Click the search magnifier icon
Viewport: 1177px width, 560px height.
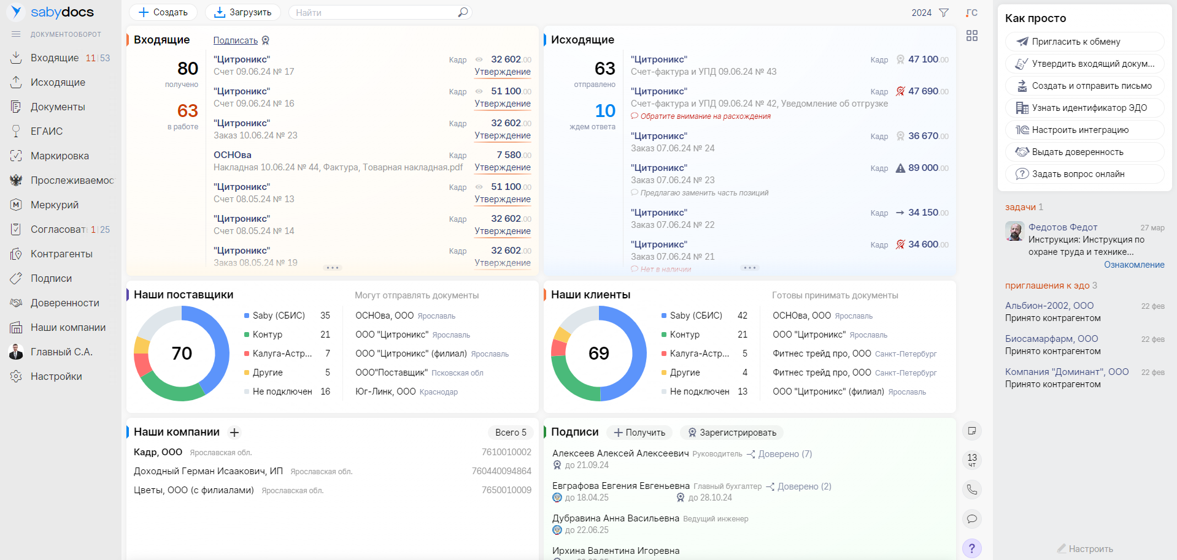[x=463, y=12]
